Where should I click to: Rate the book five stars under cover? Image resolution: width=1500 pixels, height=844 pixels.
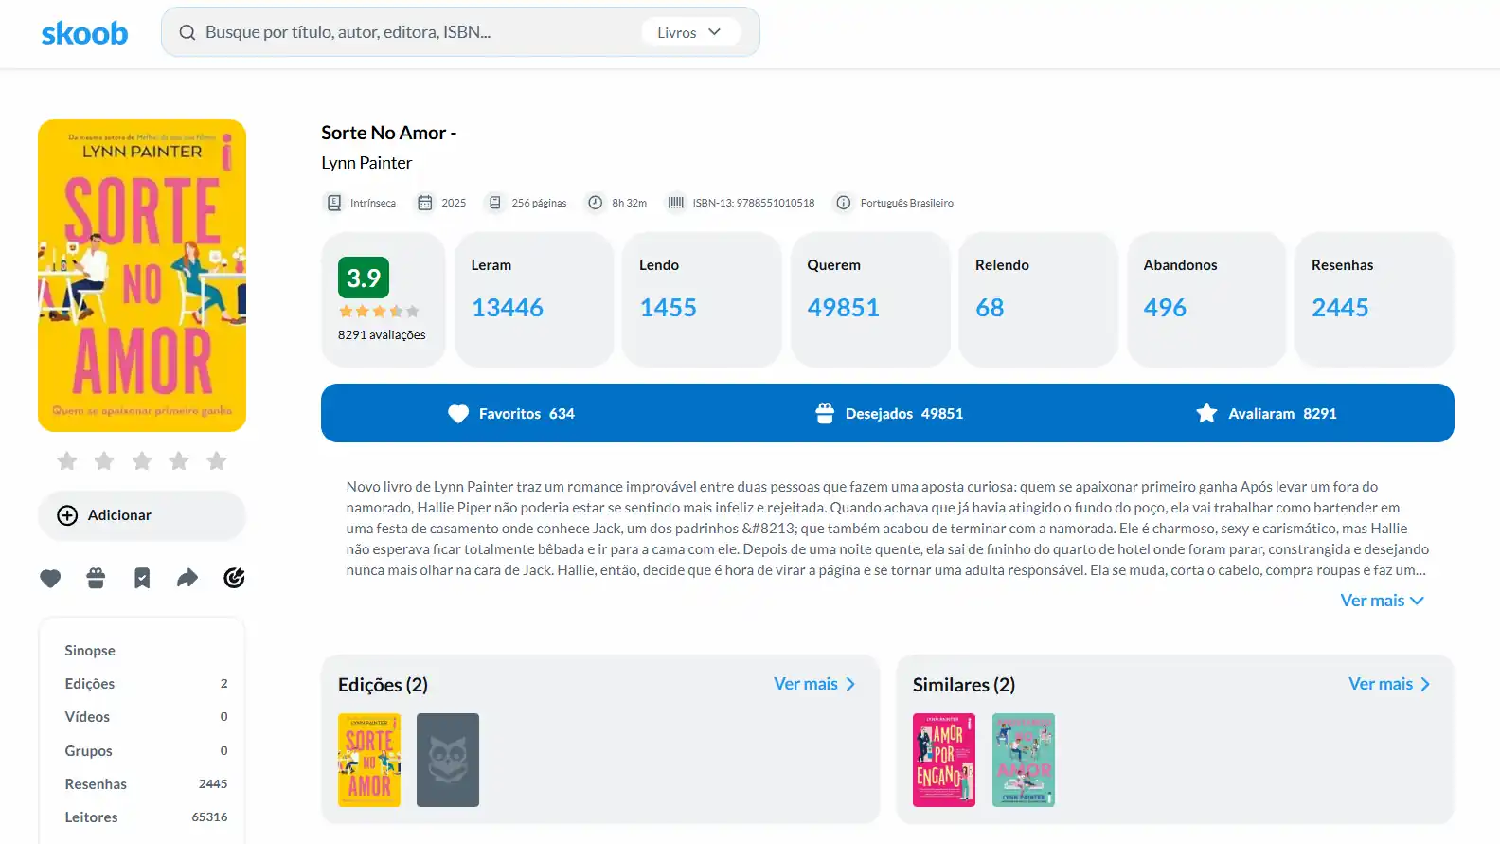tap(217, 461)
